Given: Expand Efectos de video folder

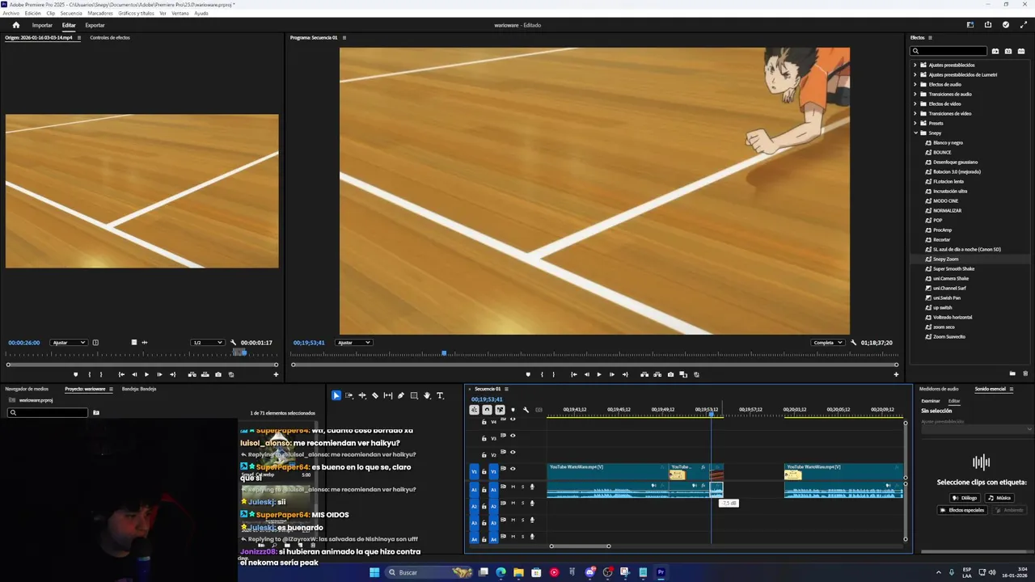Looking at the screenshot, I should point(915,103).
